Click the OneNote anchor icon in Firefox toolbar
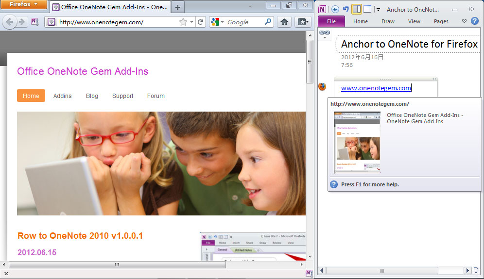Viewport: 484px width, 279px height. [35, 21]
